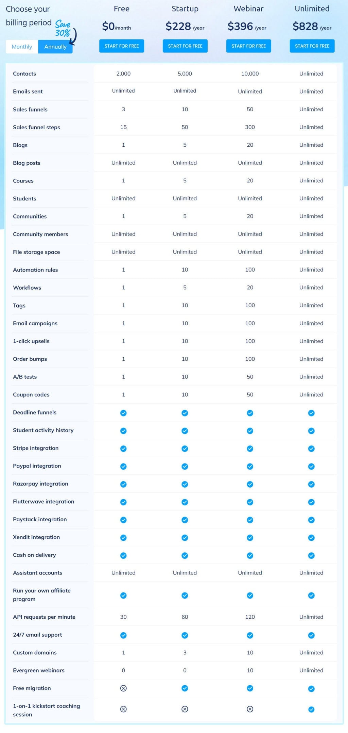Click the Stripe integration checkmark for Free plan
Image resolution: width=348 pixels, height=733 pixels.
click(x=123, y=449)
